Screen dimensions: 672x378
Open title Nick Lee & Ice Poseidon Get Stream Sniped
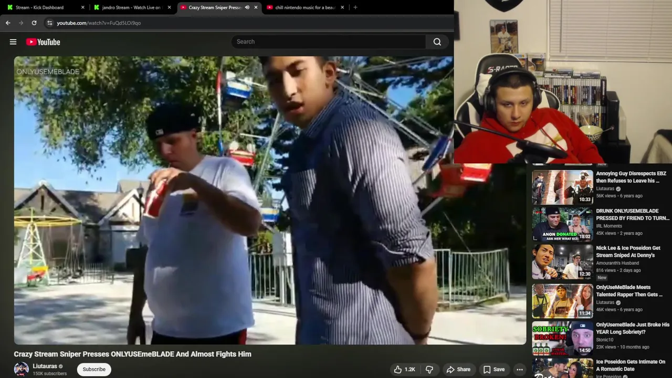pos(628,251)
